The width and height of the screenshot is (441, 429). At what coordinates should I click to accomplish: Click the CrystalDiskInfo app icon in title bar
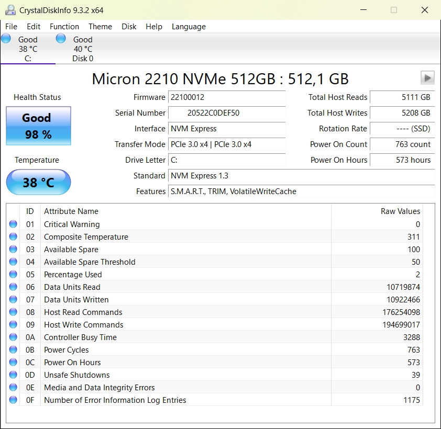point(10,10)
